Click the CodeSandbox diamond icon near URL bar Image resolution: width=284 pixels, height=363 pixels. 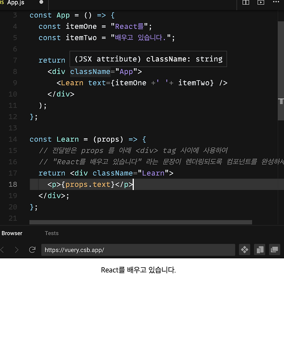(x=244, y=249)
